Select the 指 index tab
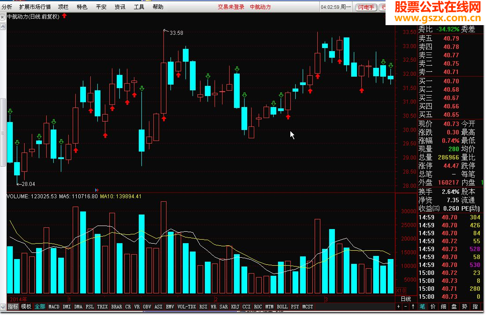This screenshot has width=486, height=315. [x=475, y=307]
